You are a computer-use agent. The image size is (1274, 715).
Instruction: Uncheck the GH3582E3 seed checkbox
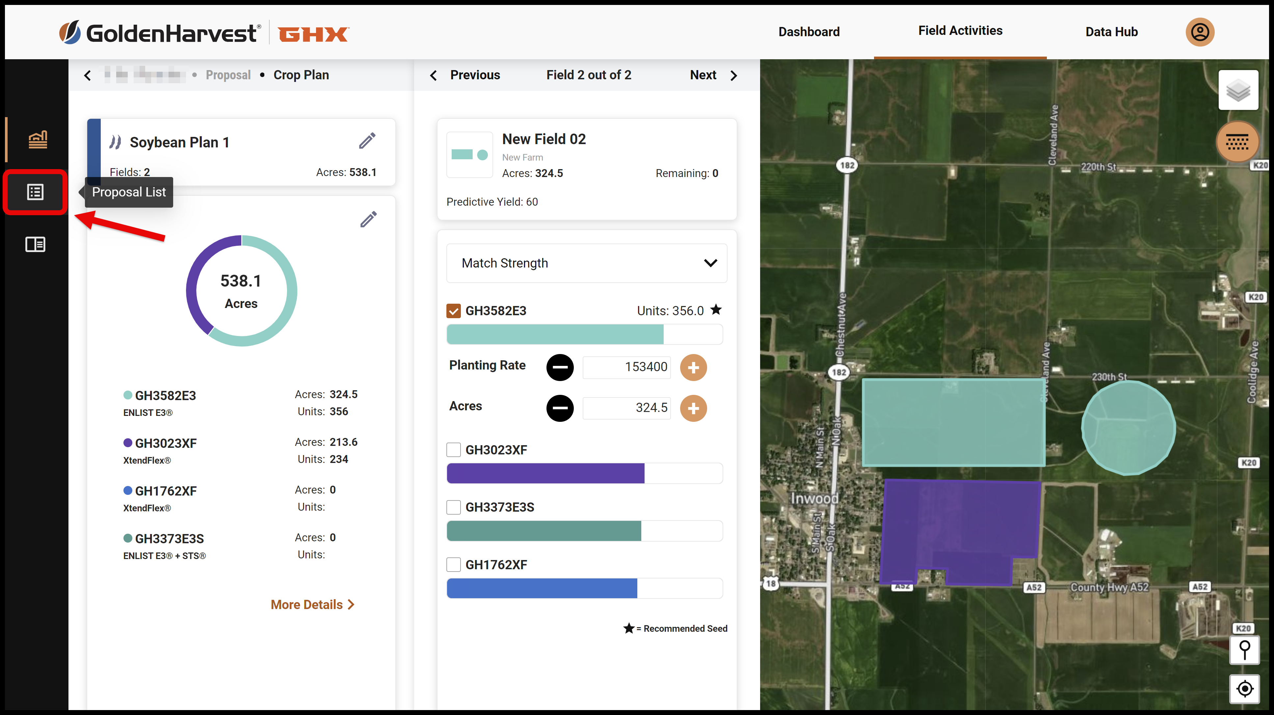(454, 311)
